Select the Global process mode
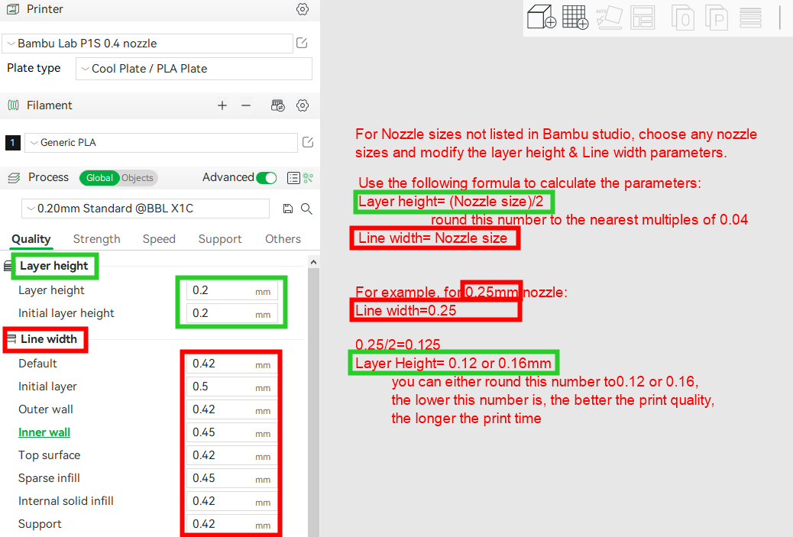This screenshot has height=537, width=793. (x=99, y=178)
